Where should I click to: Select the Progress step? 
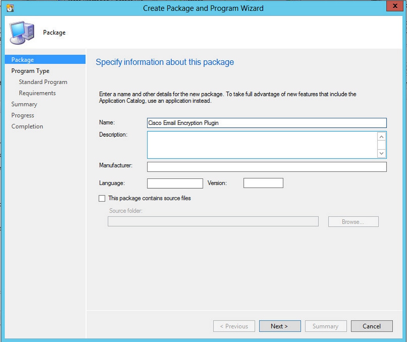pos(22,115)
